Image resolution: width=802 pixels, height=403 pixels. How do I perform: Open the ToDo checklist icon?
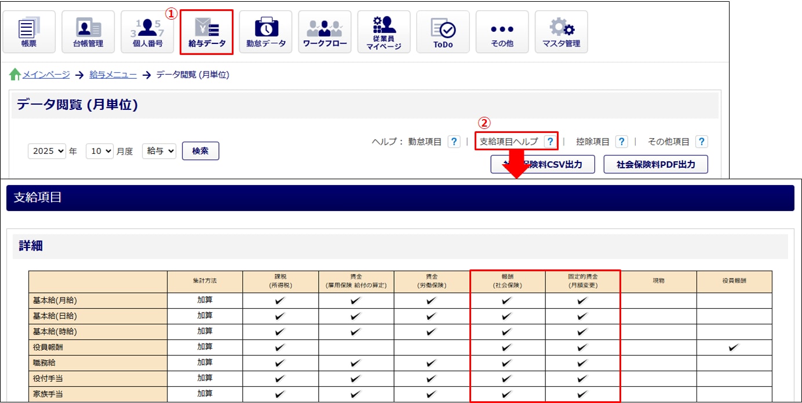(x=443, y=32)
